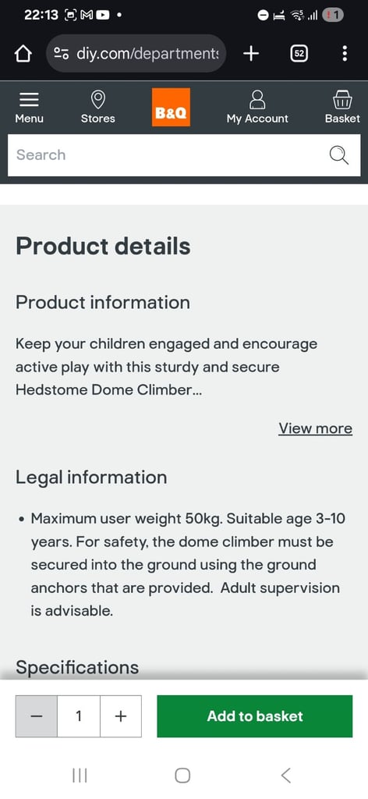The height and width of the screenshot is (799, 368).
Task: Tap the search magnifying glass icon
Action: (338, 155)
